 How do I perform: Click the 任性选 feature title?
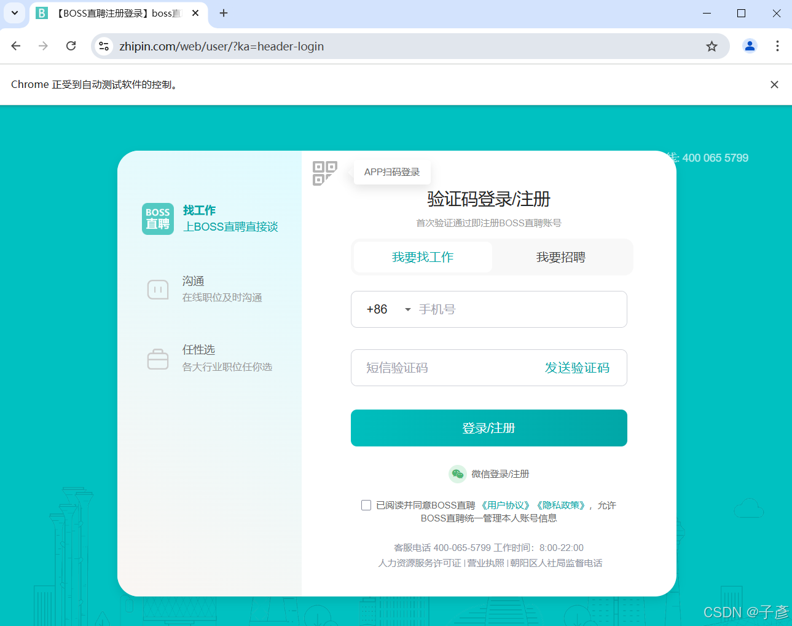click(x=198, y=350)
